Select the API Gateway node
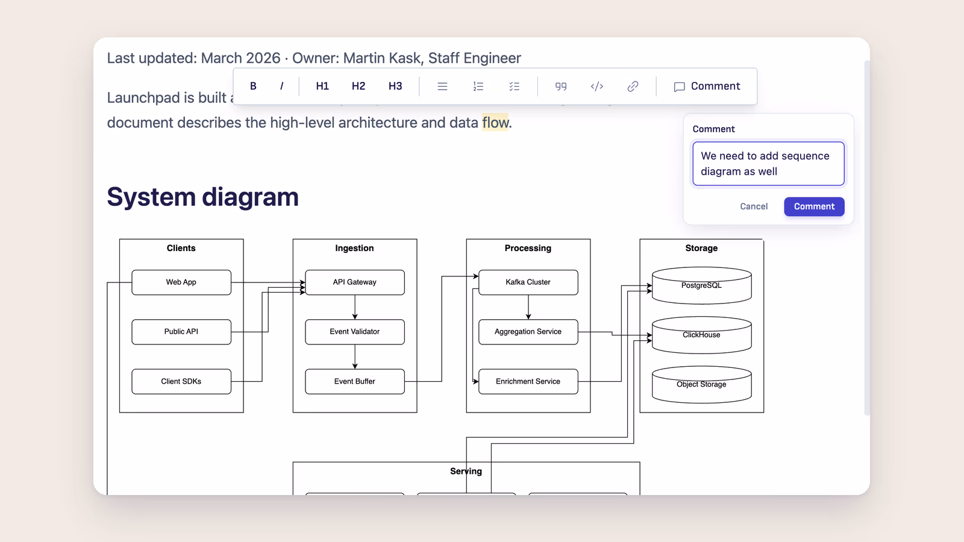This screenshot has width=964, height=542. 355,282
